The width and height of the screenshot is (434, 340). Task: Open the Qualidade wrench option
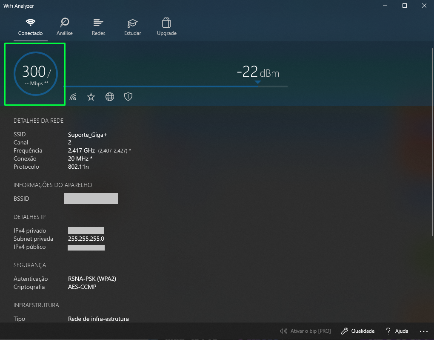(357, 331)
